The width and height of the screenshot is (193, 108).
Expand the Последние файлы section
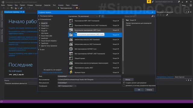point(39,16)
